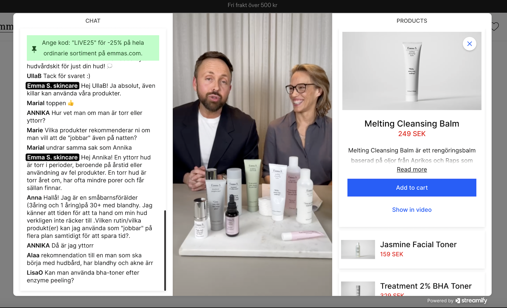
Task: Click the Melting Cleansing Balm product image
Action: tap(412, 71)
